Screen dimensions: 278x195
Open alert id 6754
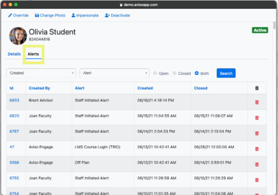(x=14, y=193)
